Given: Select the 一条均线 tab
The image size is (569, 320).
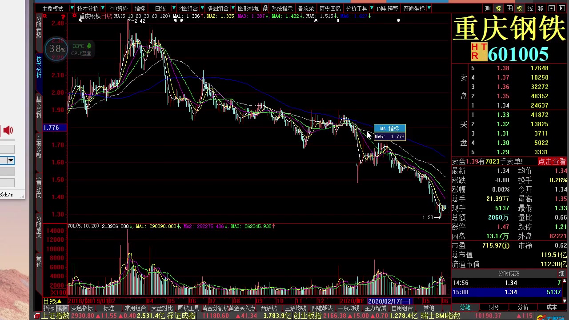Looking at the screenshot, I should 349,308.
